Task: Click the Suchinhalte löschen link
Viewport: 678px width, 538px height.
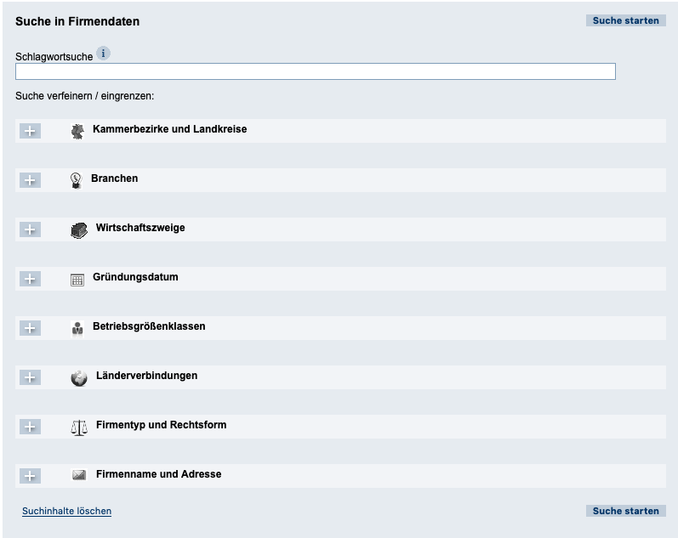Action: tap(67, 511)
